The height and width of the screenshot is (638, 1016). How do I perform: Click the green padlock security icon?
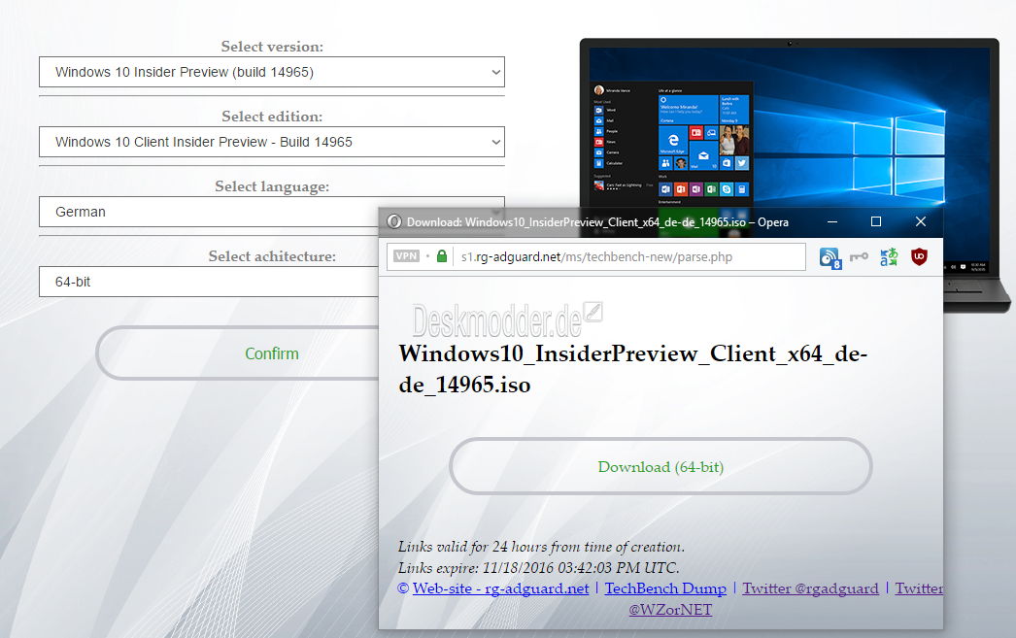coord(442,256)
